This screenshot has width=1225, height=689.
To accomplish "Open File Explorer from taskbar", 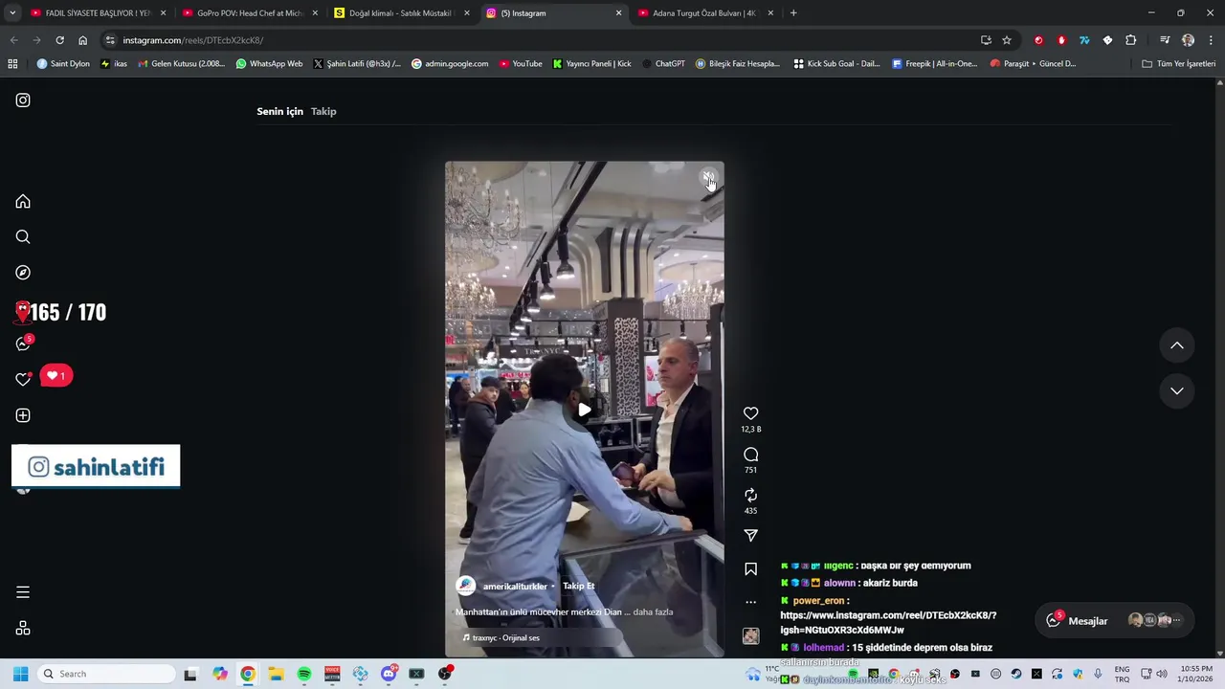I will pos(276,674).
